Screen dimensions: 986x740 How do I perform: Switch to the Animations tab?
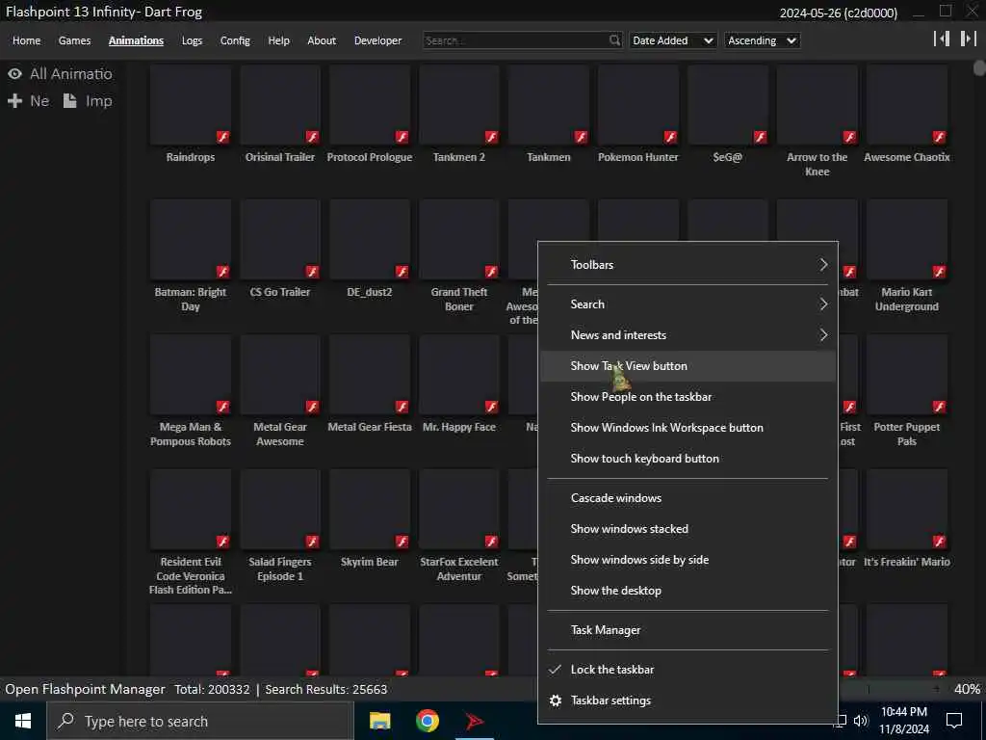click(x=136, y=40)
